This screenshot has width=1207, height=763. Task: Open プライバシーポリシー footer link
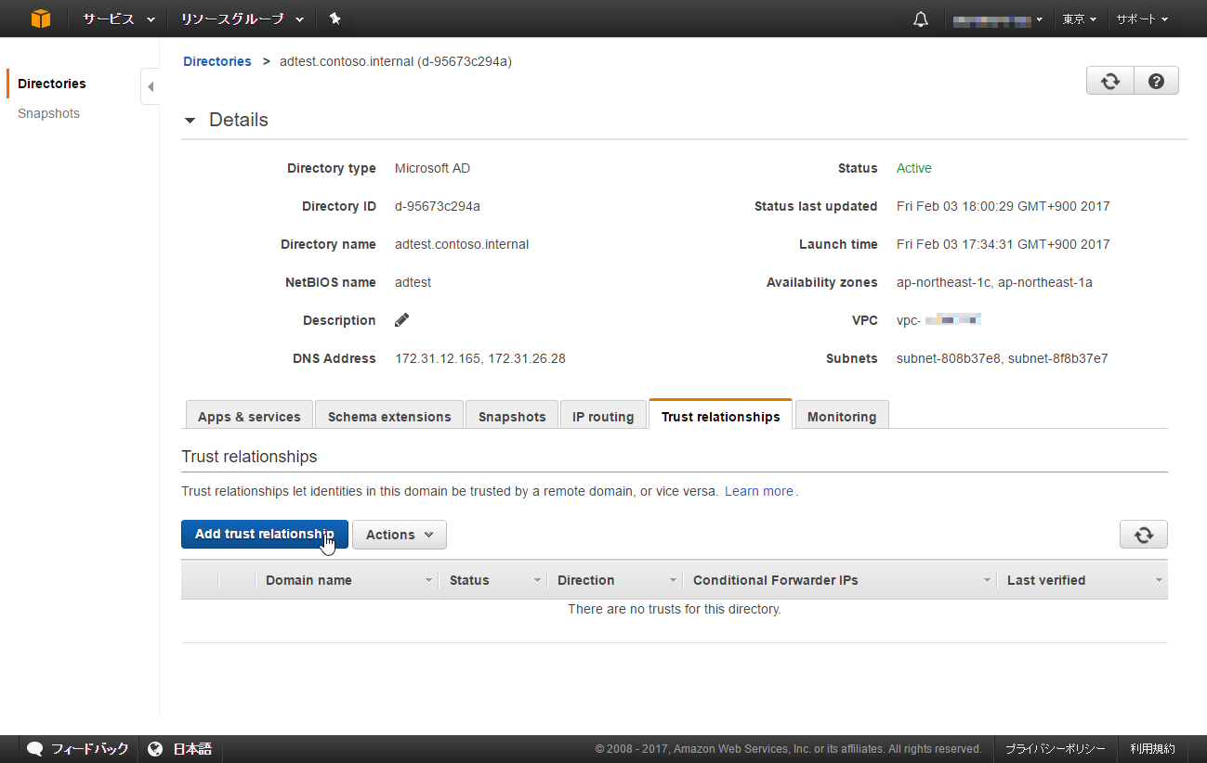tap(1056, 749)
